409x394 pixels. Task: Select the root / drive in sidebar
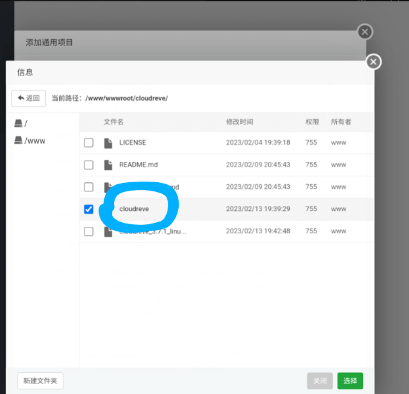(x=21, y=123)
